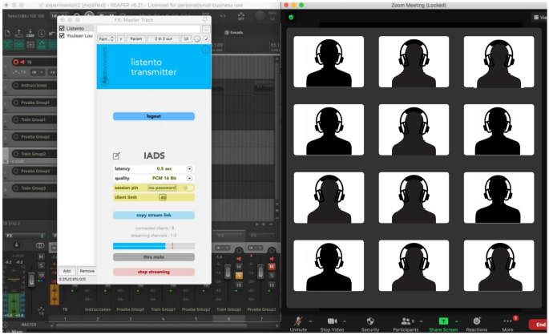Click the Stop Video camera icon
This screenshot has width=549, height=335.
[333, 319]
